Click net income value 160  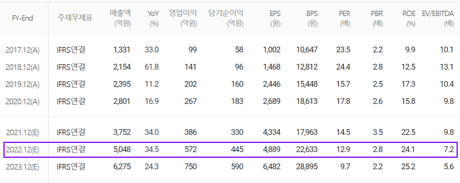[x=237, y=84]
